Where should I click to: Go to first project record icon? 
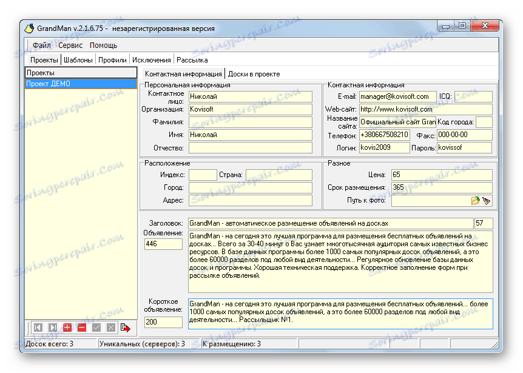(38, 328)
